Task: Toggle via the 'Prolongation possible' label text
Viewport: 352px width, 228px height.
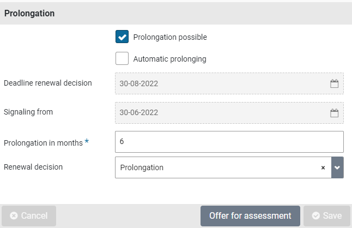Action: pyautogui.click(x=170, y=38)
